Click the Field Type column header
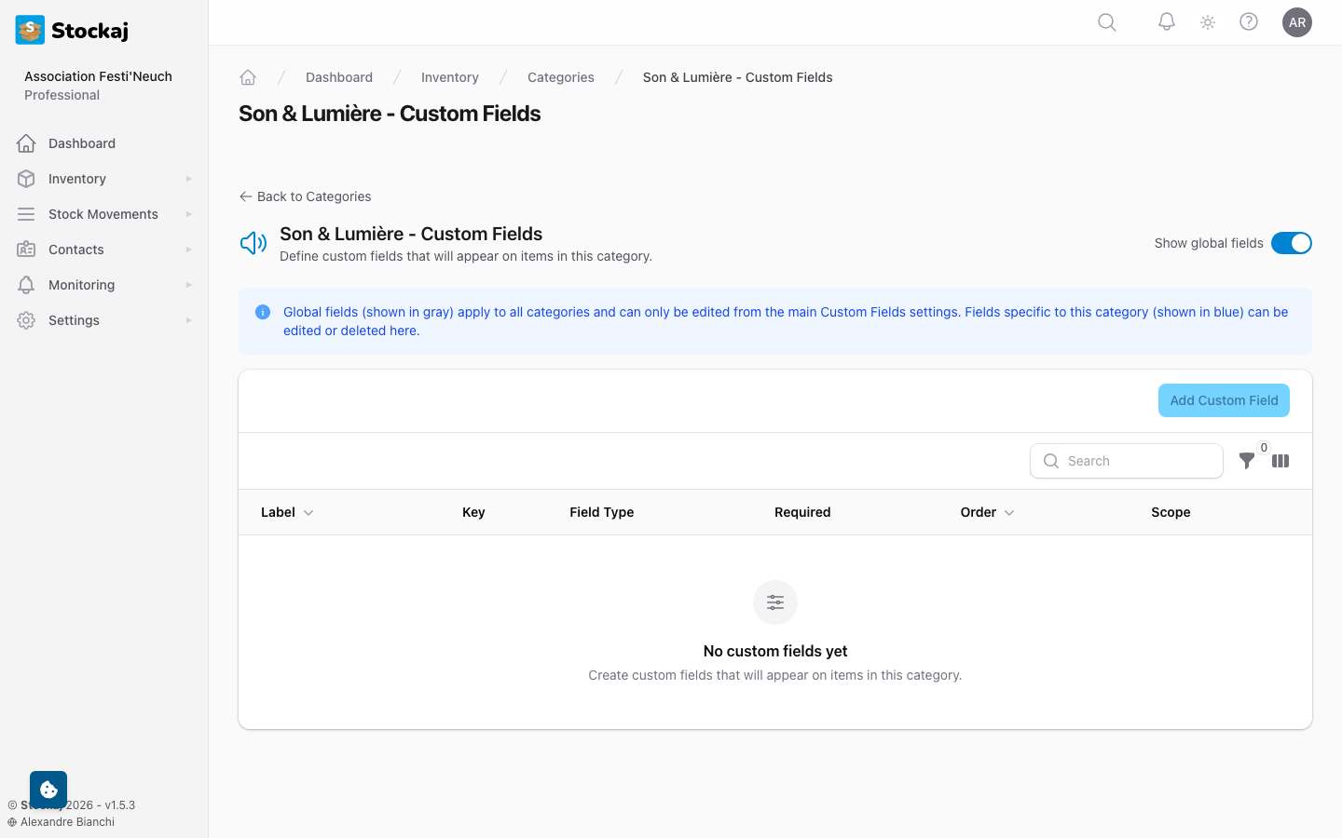Image resolution: width=1342 pixels, height=838 pixels. pyautogui.click(x=602, y=512)
